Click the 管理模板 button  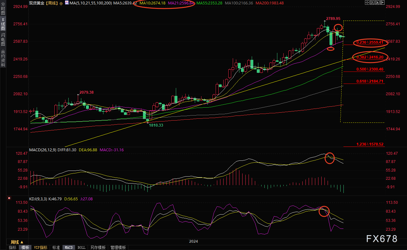[x=118, y=247]
